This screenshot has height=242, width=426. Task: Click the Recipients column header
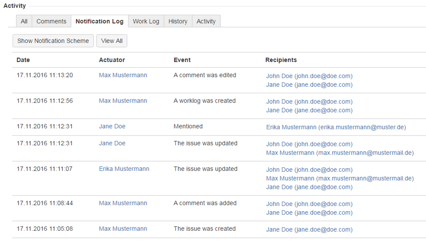coord(281,60)
